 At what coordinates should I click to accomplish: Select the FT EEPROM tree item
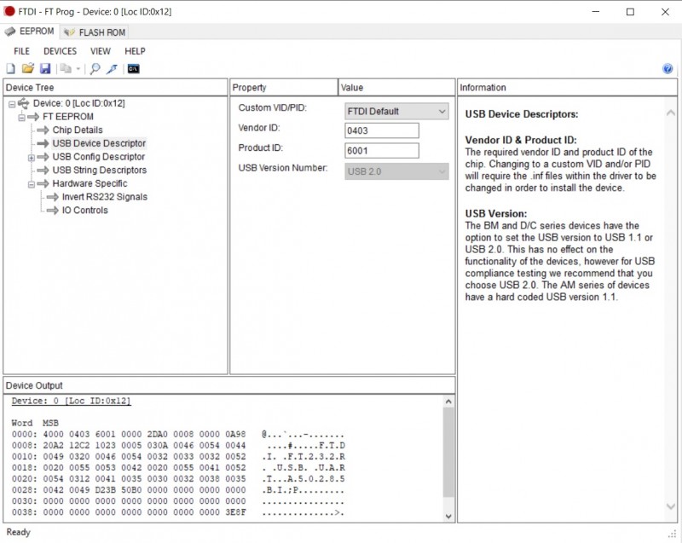point(68,117)
